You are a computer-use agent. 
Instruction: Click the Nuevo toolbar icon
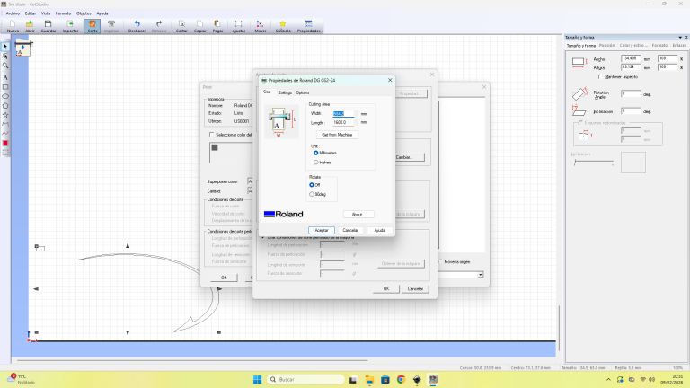(x=13, y=26)
